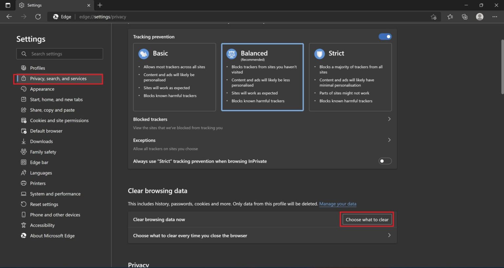Open the Collections icon in toolbar
The image size is (504, 268).
(x=465, y=16)
